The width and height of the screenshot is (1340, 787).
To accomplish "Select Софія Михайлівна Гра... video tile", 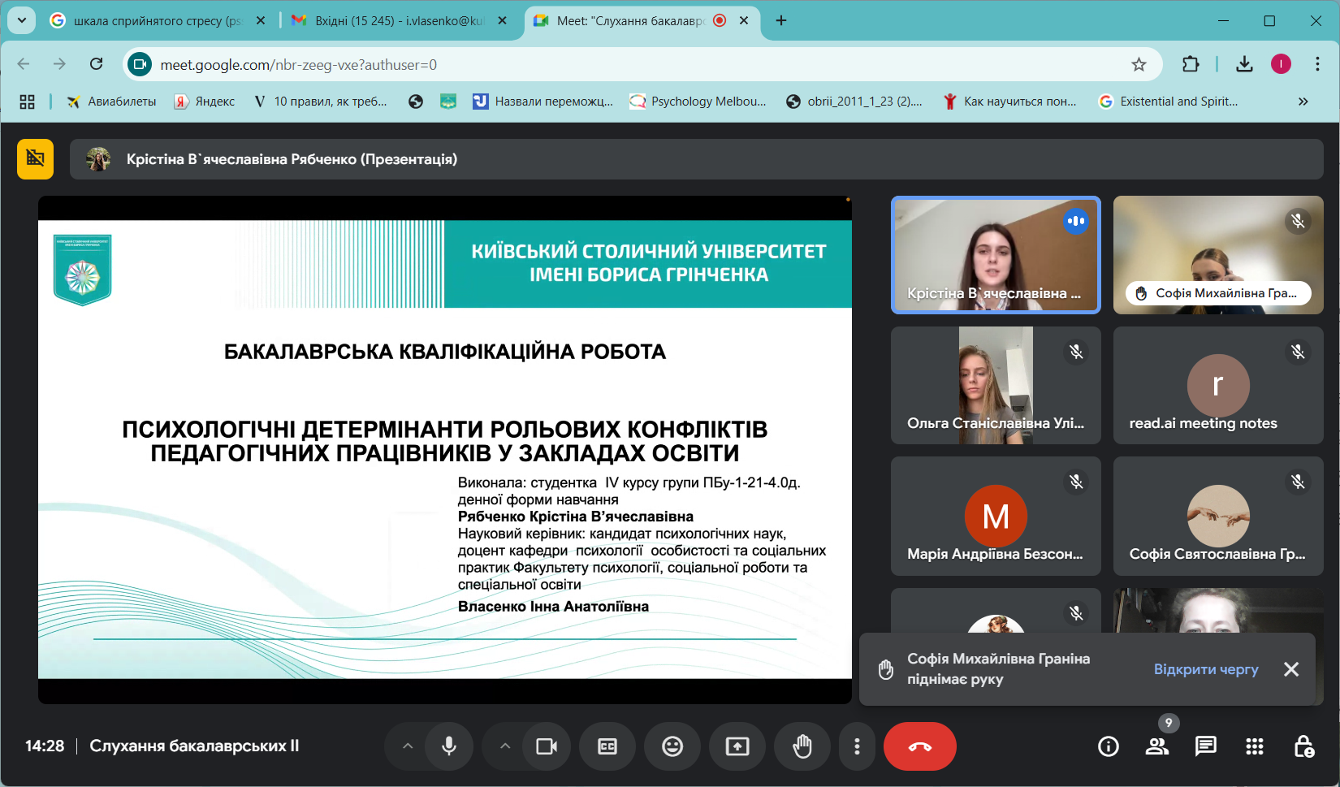I will pos(1218,255).
